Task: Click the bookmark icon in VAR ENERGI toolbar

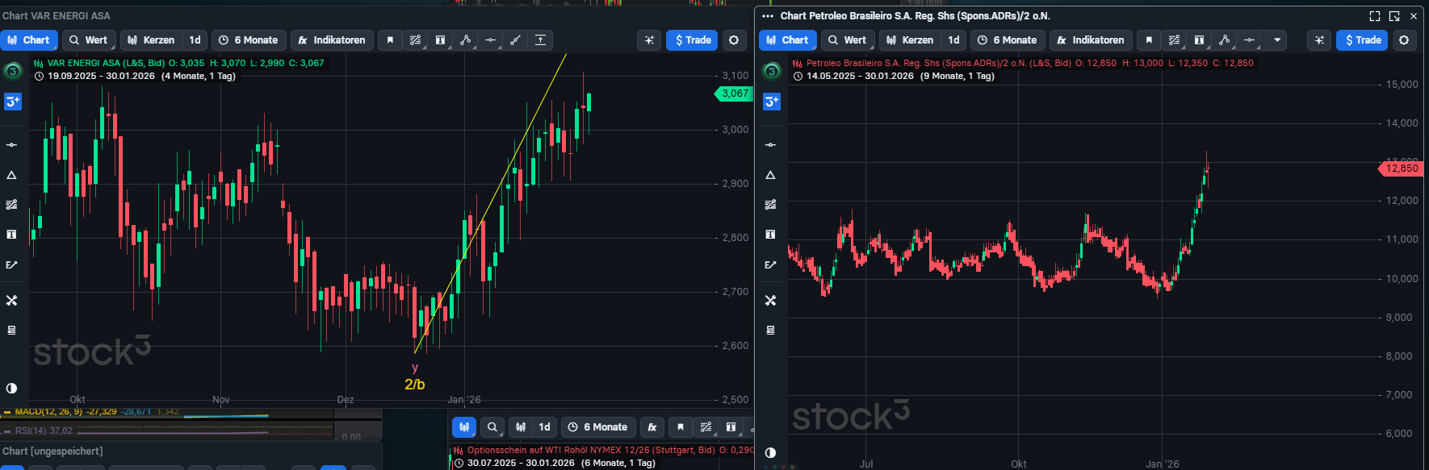Action: point(390,40)
